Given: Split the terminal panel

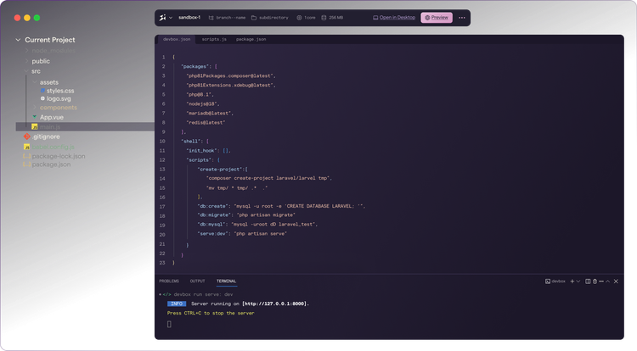Looking at the screenshot, I should tap(588, 281).
